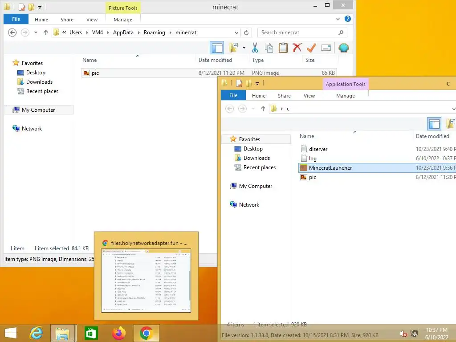Open Manage tab under Application Tools

click(x=346, y=96)
